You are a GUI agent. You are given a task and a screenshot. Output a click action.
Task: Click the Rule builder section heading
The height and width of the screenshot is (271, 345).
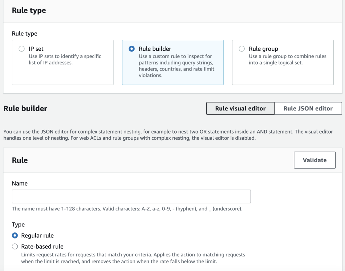(25, 108)
